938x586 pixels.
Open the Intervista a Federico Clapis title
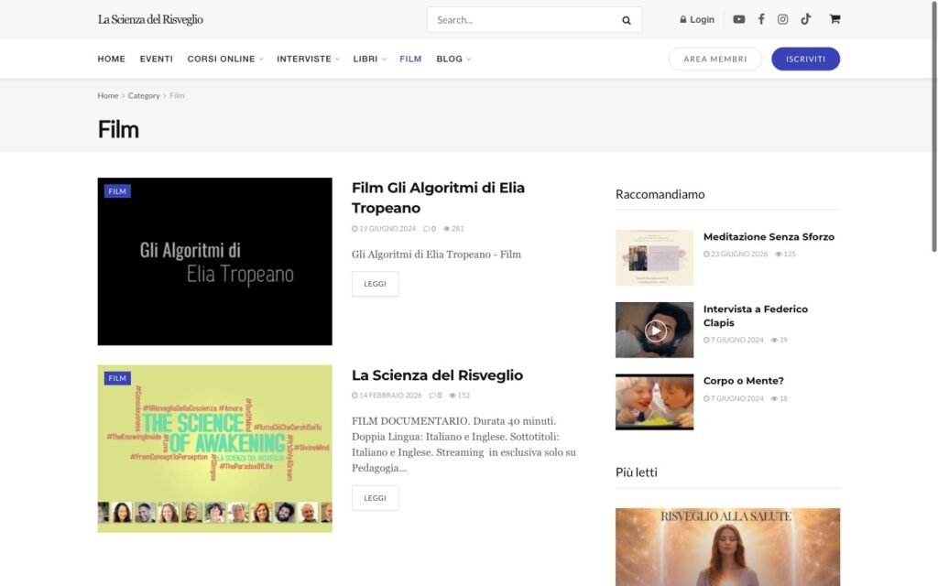coord(756,316)
